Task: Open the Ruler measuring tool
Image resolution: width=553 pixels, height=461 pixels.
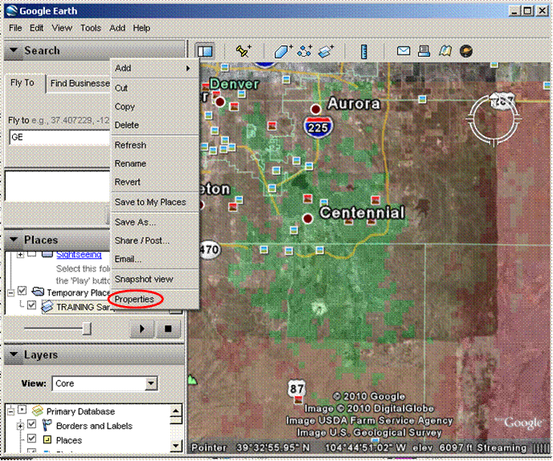Action: tap(364, 51)
